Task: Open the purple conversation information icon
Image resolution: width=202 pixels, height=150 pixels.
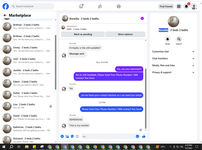Action: [142, 18]
